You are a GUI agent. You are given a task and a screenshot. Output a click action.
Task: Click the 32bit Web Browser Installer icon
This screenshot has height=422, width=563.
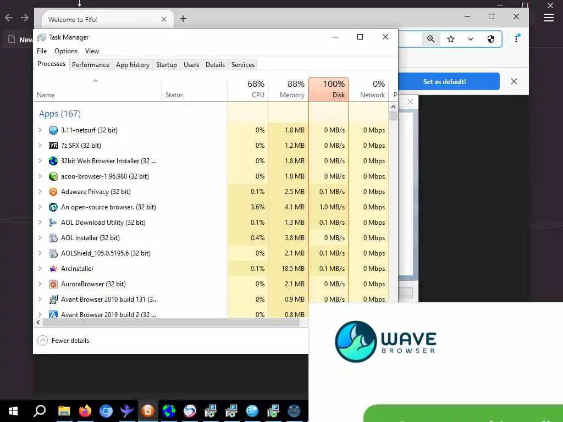click(x=53, y=161)
